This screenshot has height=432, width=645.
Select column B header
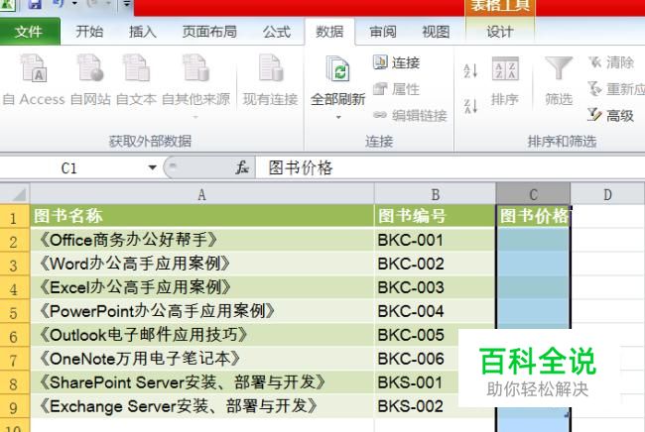436,194
